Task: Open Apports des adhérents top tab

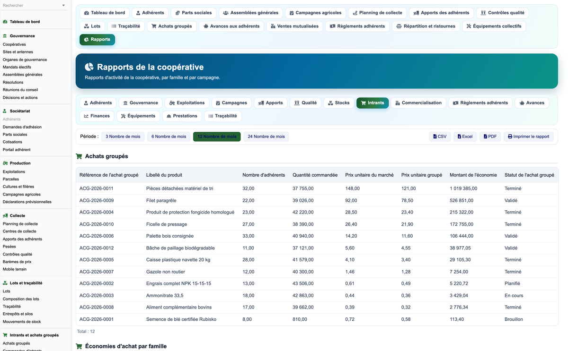Action: tap(441, 13)
